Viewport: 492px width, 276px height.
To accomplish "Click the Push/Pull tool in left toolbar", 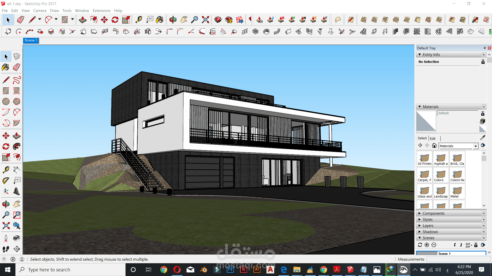I will (x=17, y=136).
